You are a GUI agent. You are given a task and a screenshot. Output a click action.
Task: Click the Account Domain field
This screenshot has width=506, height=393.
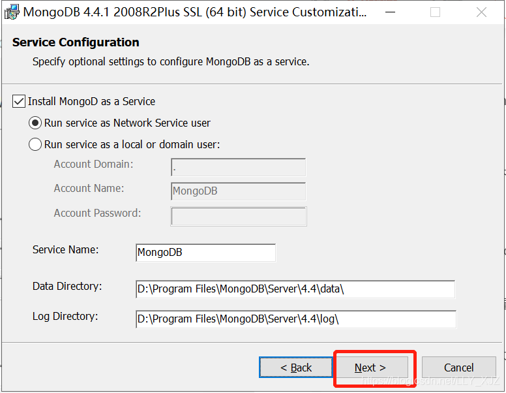click(x=238, y=167)
